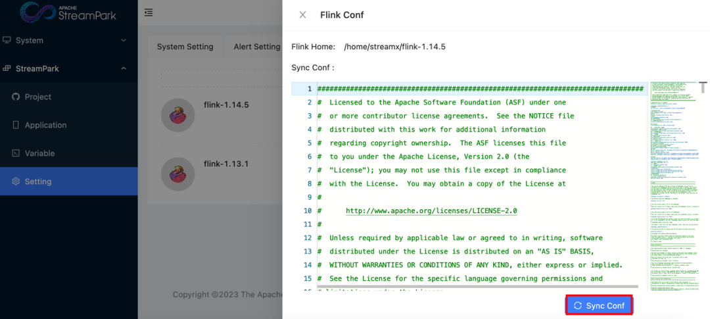Open the Variable menu item

coord(39,153)
